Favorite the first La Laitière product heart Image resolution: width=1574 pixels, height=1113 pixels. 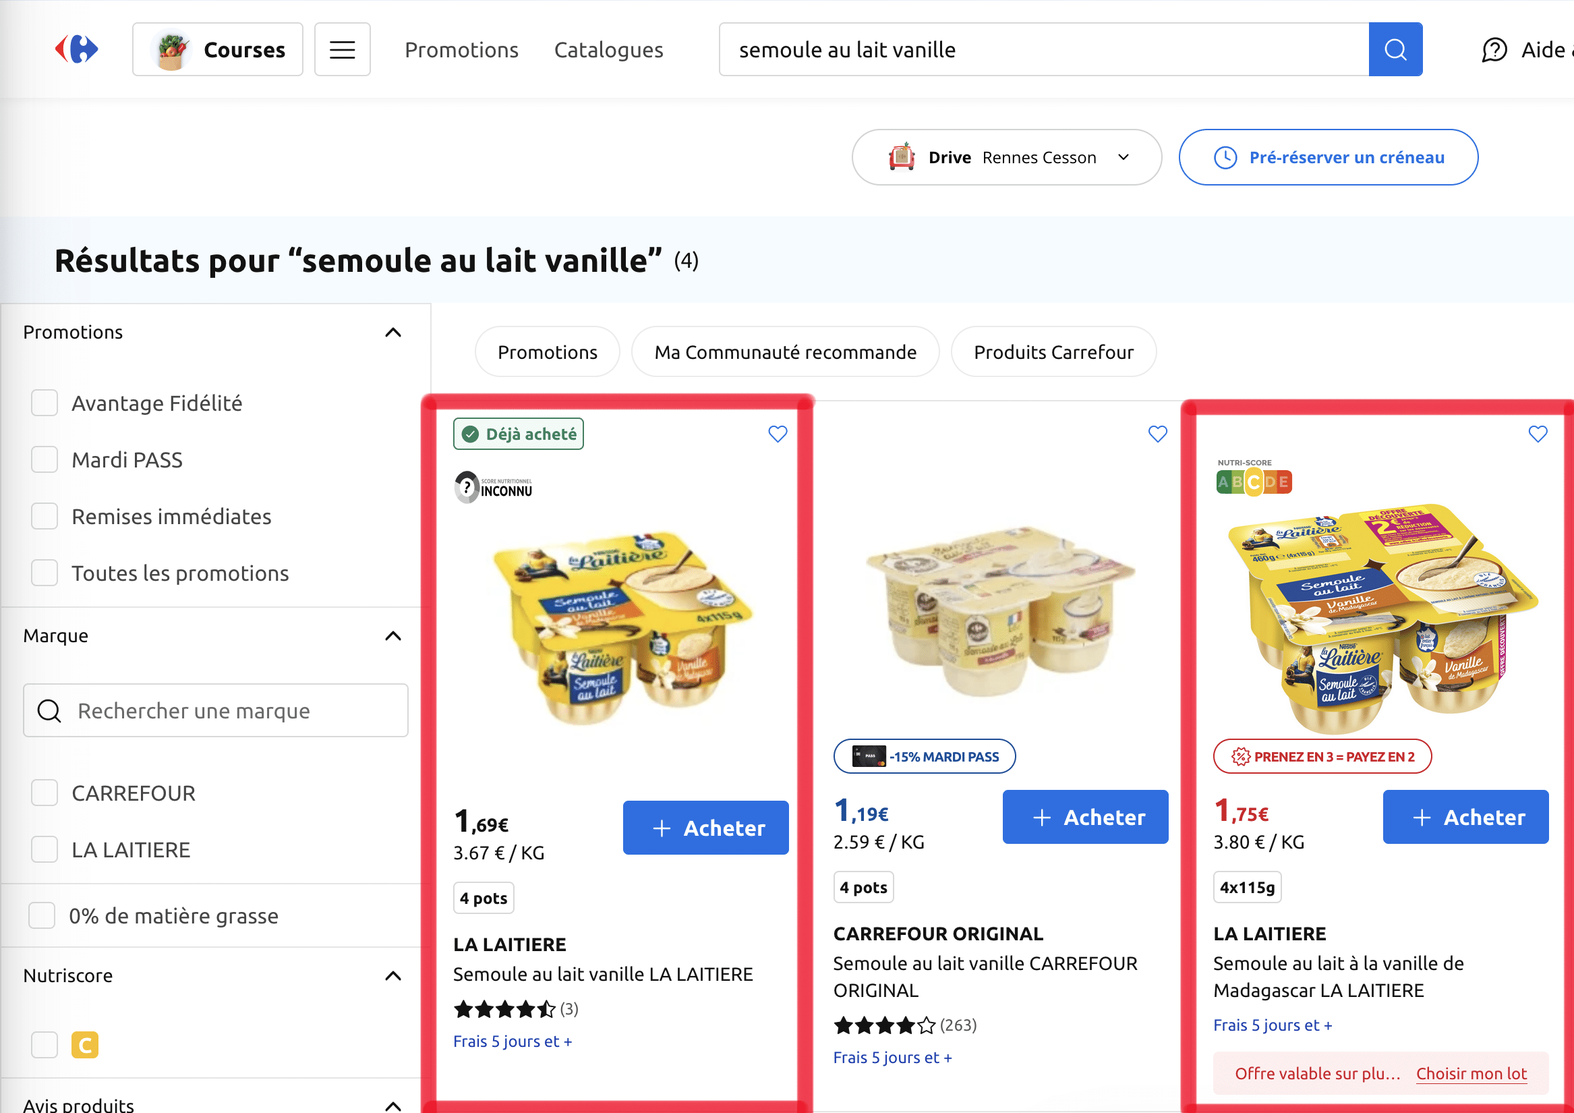778,434
